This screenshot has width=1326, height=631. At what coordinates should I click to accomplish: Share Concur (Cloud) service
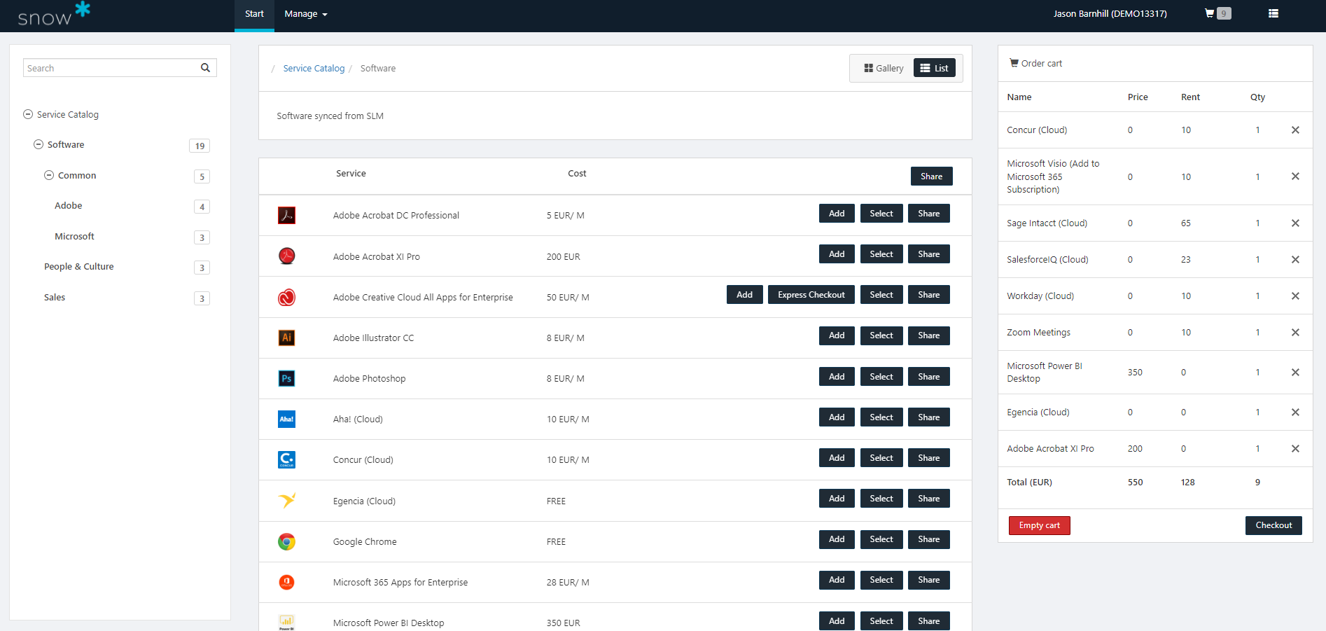[x=929, y=458]
